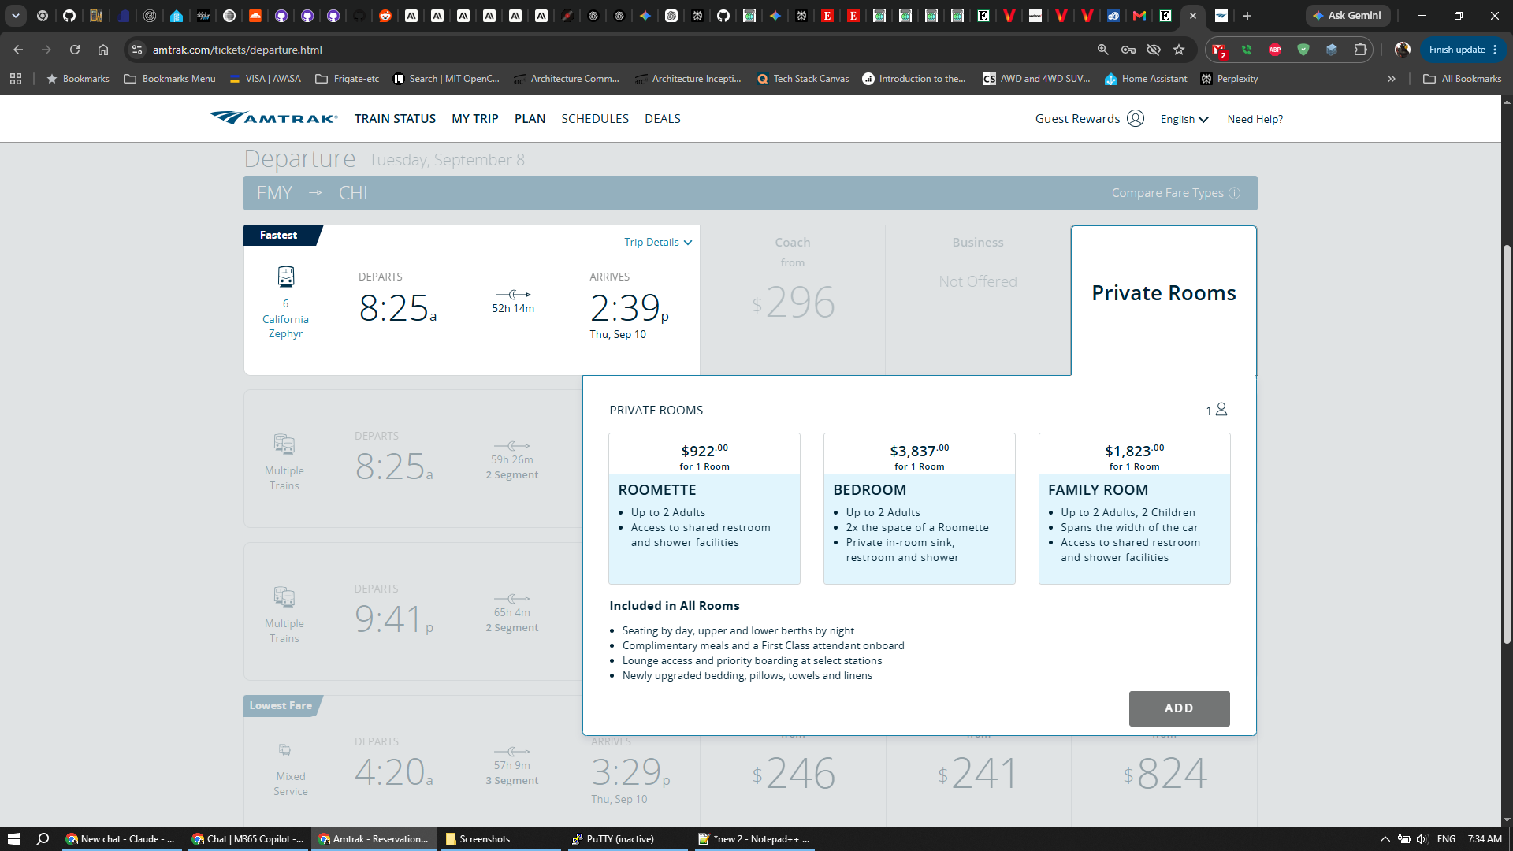Click the address bar URL field
Image resolution: width=1513 pixels, height=851 pixels.
(x=615, y=50)
